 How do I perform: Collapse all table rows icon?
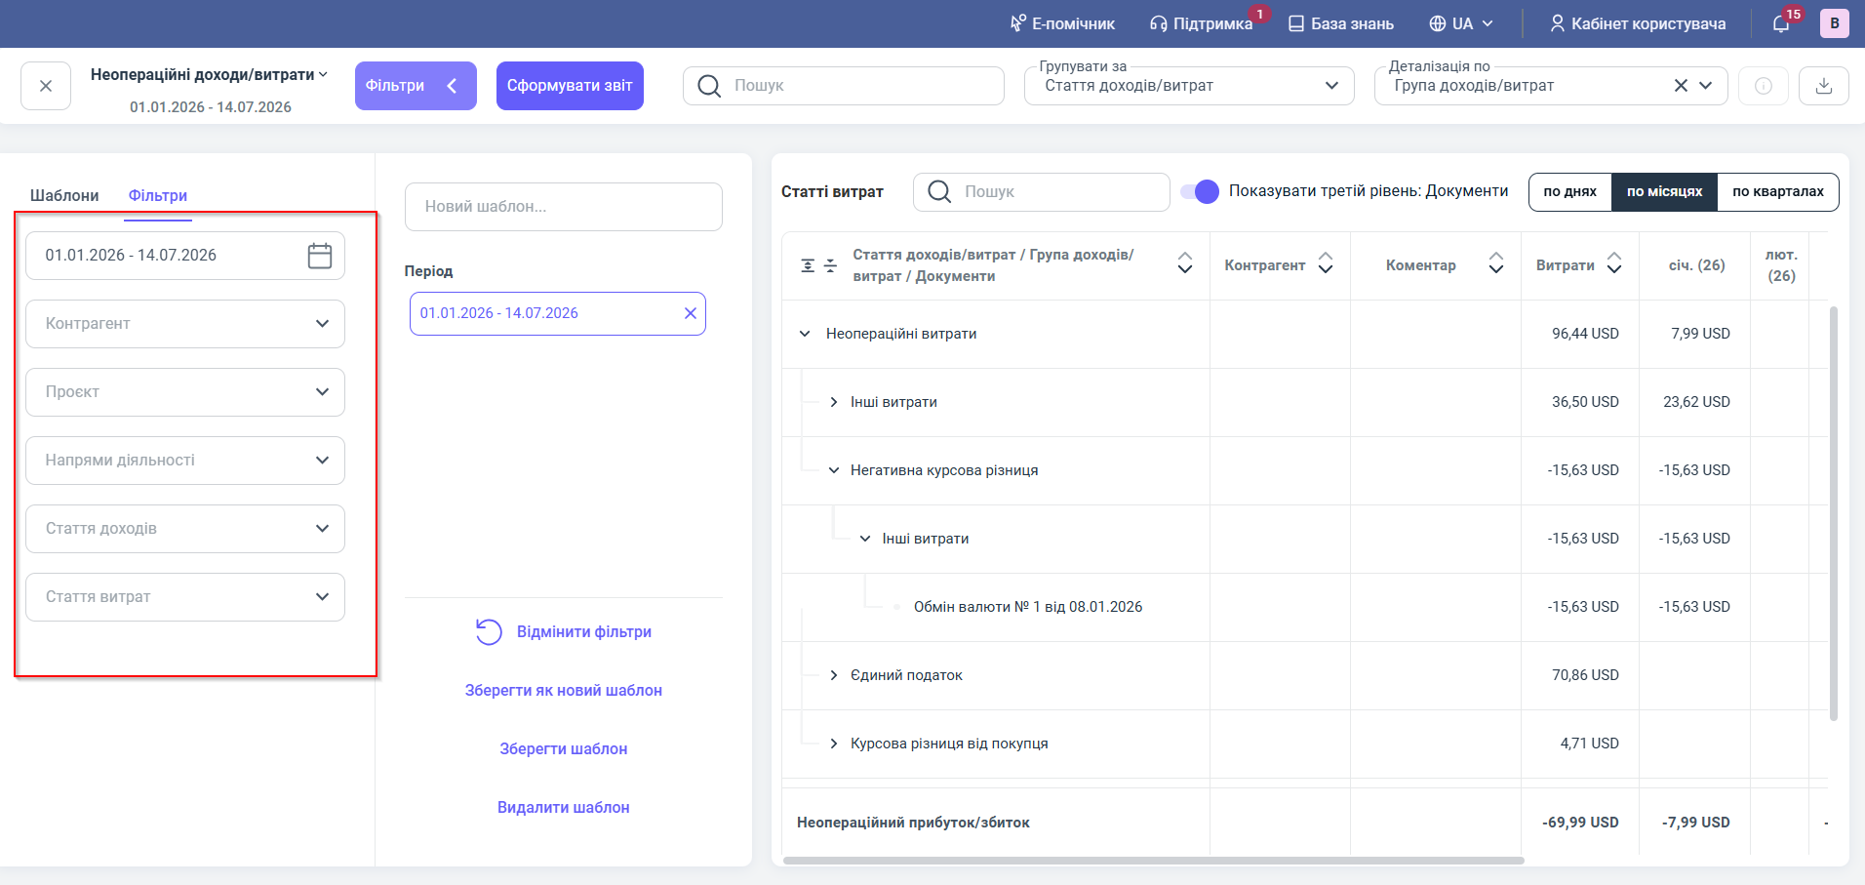pos(830,265)
